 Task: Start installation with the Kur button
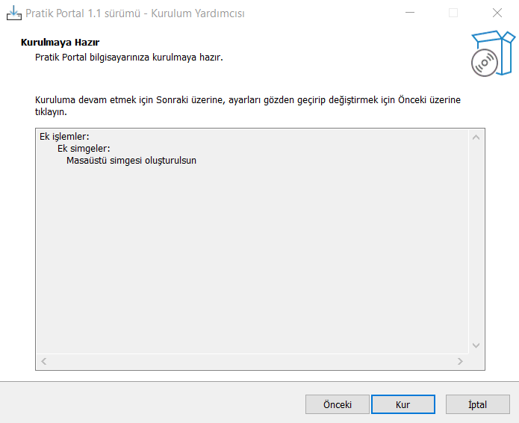click(x=403, y=404)
